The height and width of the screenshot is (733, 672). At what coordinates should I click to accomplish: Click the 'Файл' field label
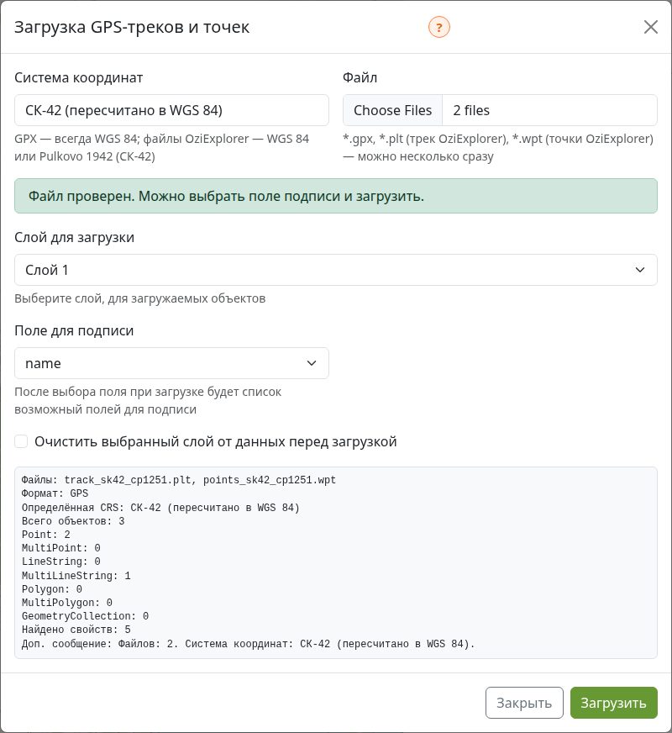360,77
